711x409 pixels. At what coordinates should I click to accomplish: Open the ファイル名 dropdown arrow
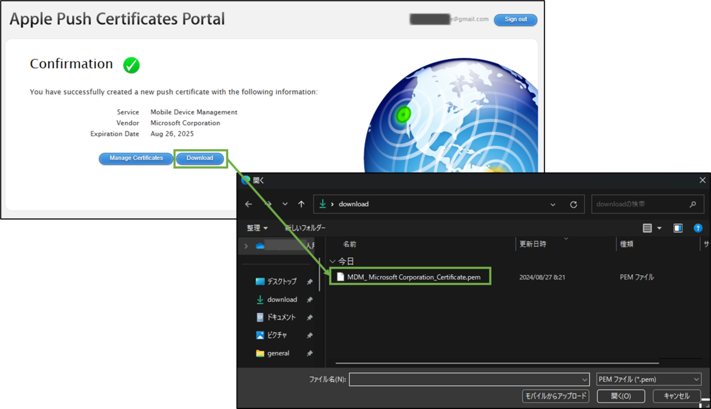pyautogui.click(x=584, y=379)
